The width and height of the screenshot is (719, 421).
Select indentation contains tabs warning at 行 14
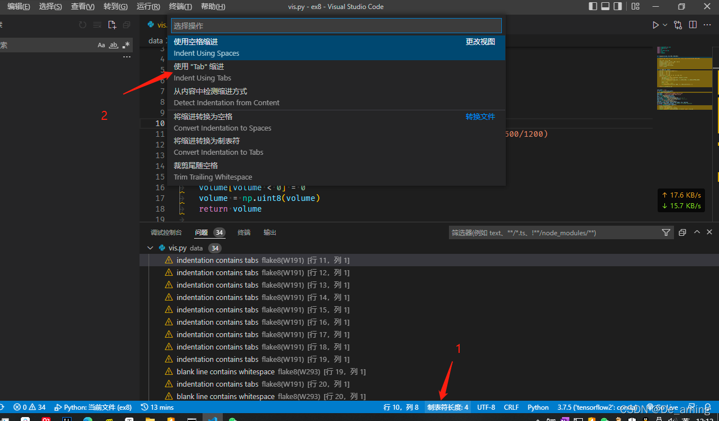click(x=429, y=297)
